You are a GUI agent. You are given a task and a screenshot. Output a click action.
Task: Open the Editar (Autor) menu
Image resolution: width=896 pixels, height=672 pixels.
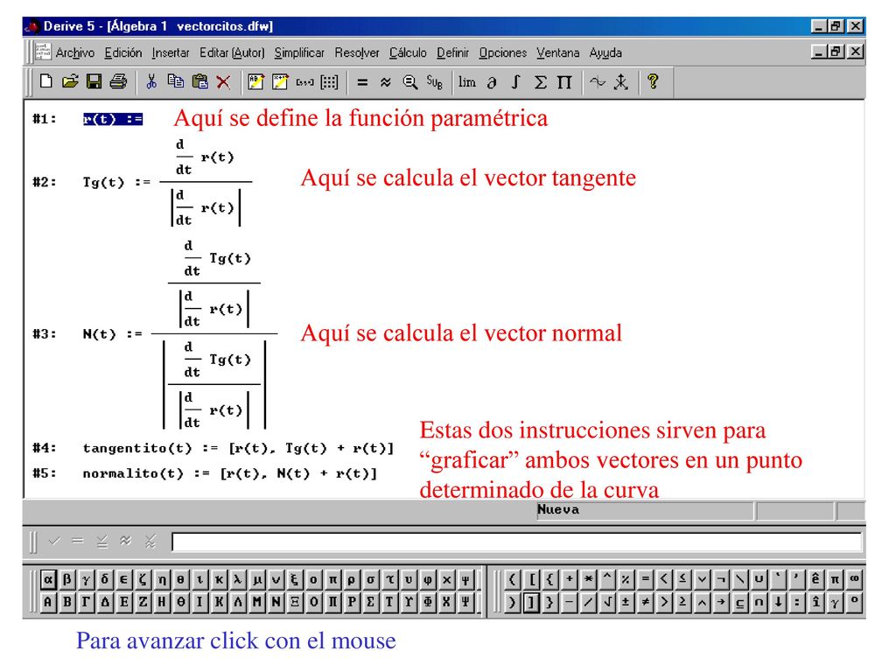pos(232,52)
